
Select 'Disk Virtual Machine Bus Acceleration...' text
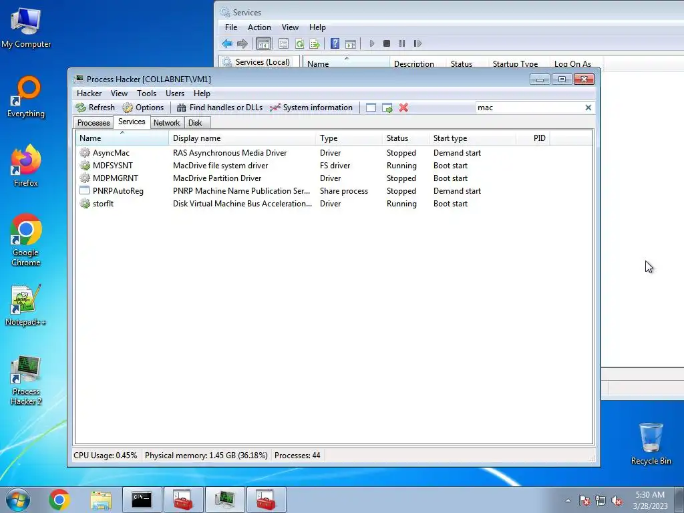(x=242, y=203)
